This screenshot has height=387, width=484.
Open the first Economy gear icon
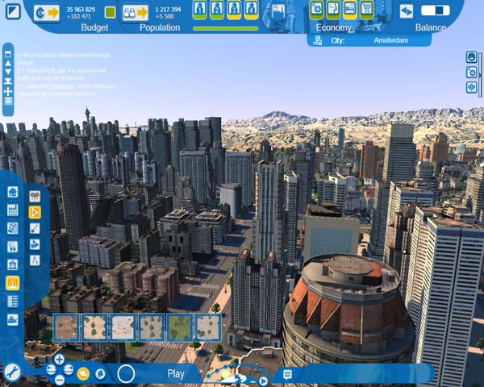coord(316,9)
